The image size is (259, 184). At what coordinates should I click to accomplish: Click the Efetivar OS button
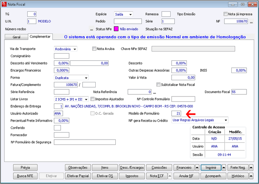(x=105, y=176)
